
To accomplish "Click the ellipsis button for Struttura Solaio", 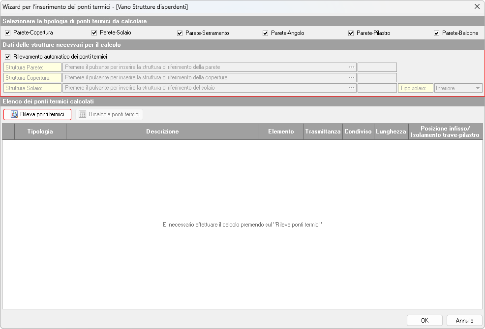I will (x=352, y=88).
